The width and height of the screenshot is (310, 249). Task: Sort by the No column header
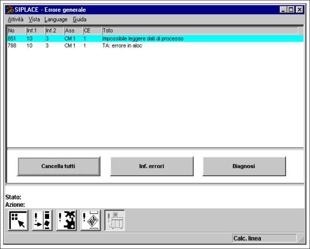click(x=17, y=30)
